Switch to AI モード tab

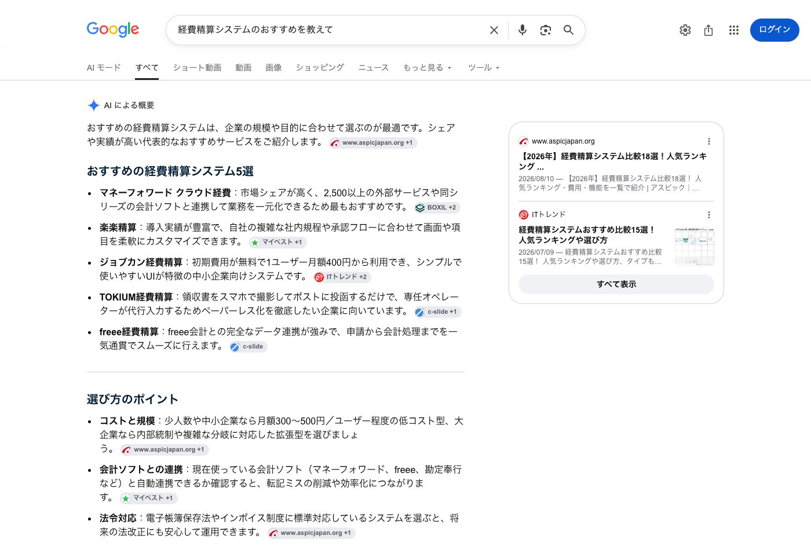(104, 68)
